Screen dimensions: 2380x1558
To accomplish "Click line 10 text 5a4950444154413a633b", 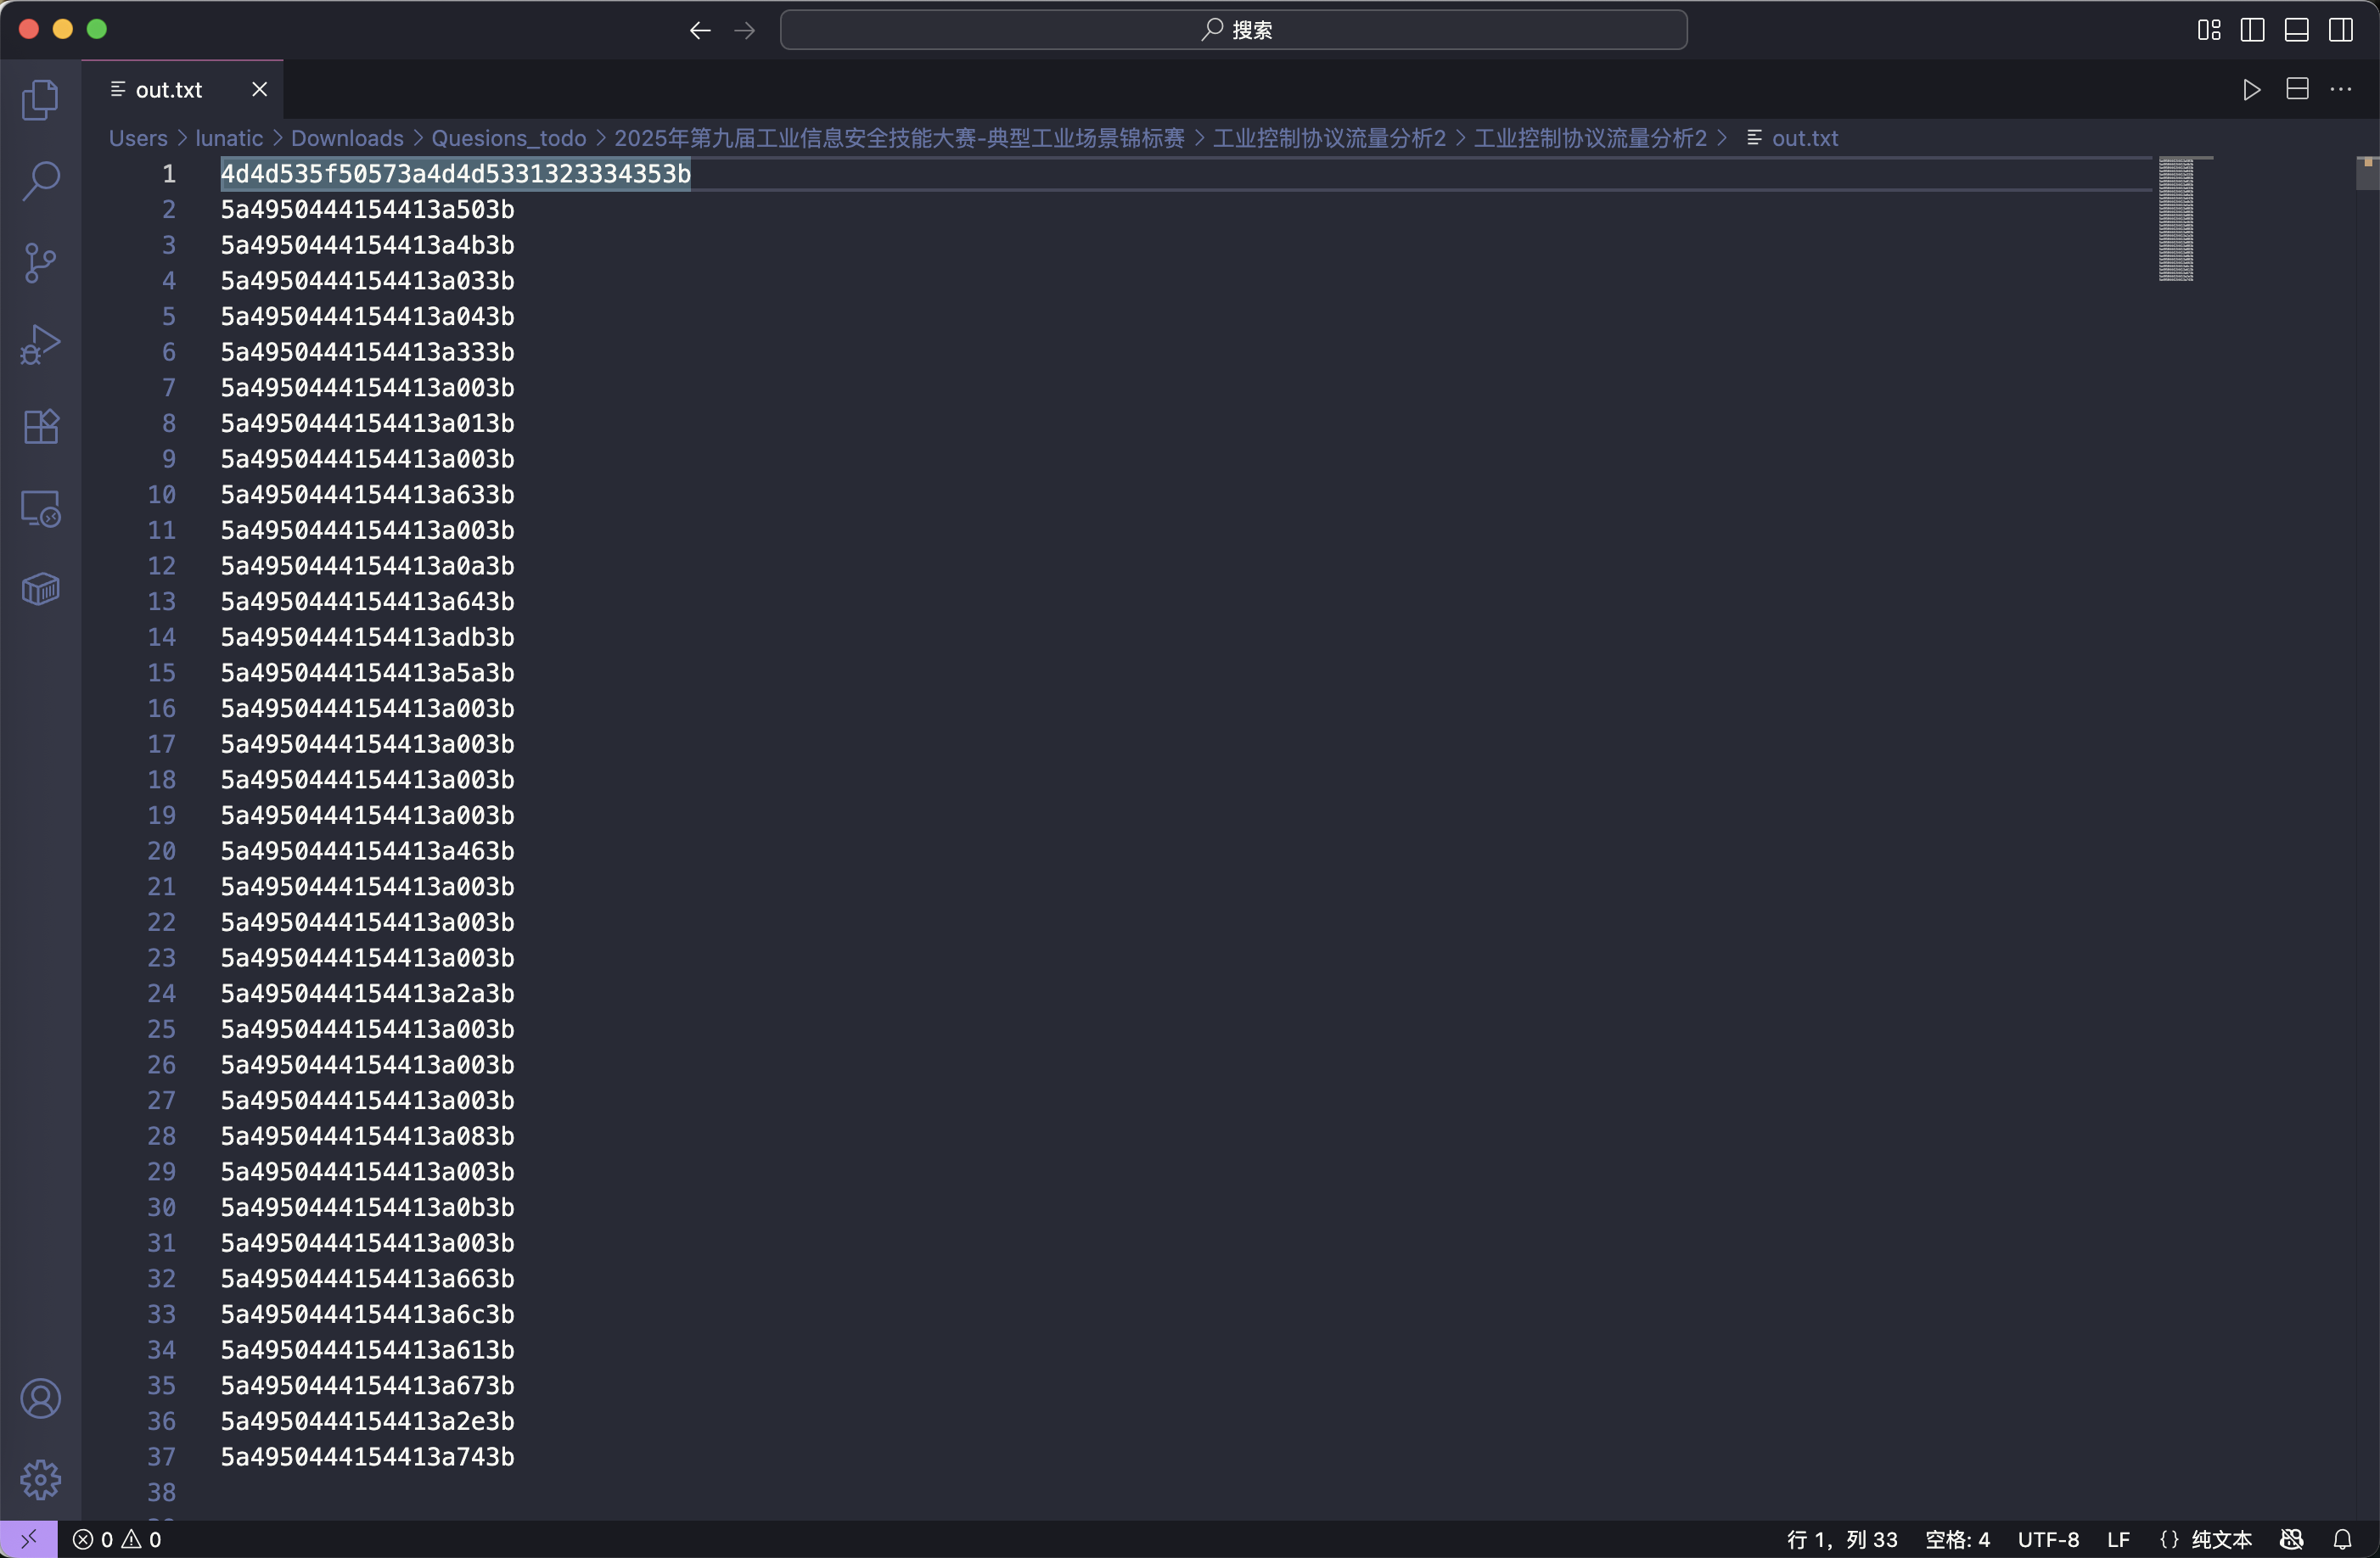I will 367,494.
